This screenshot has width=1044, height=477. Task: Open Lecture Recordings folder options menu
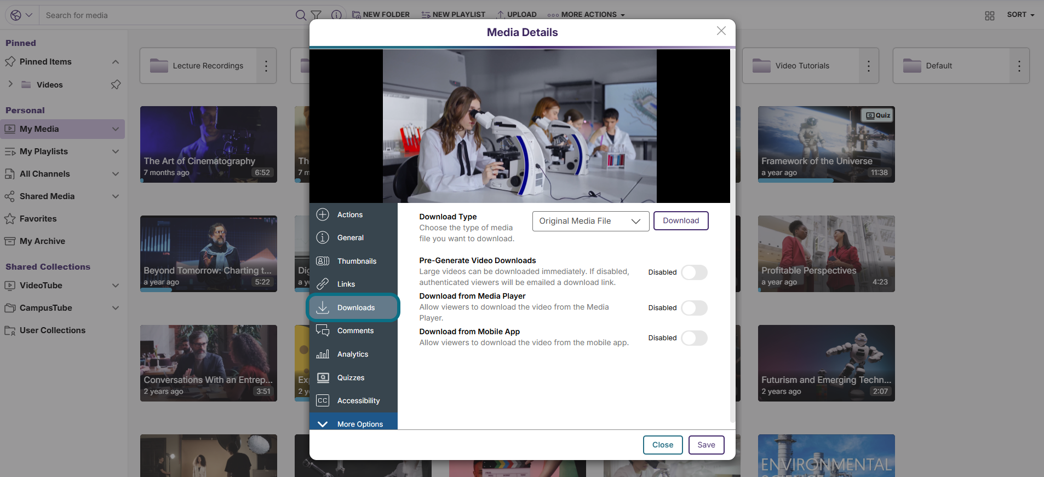(x=266, y=66)
